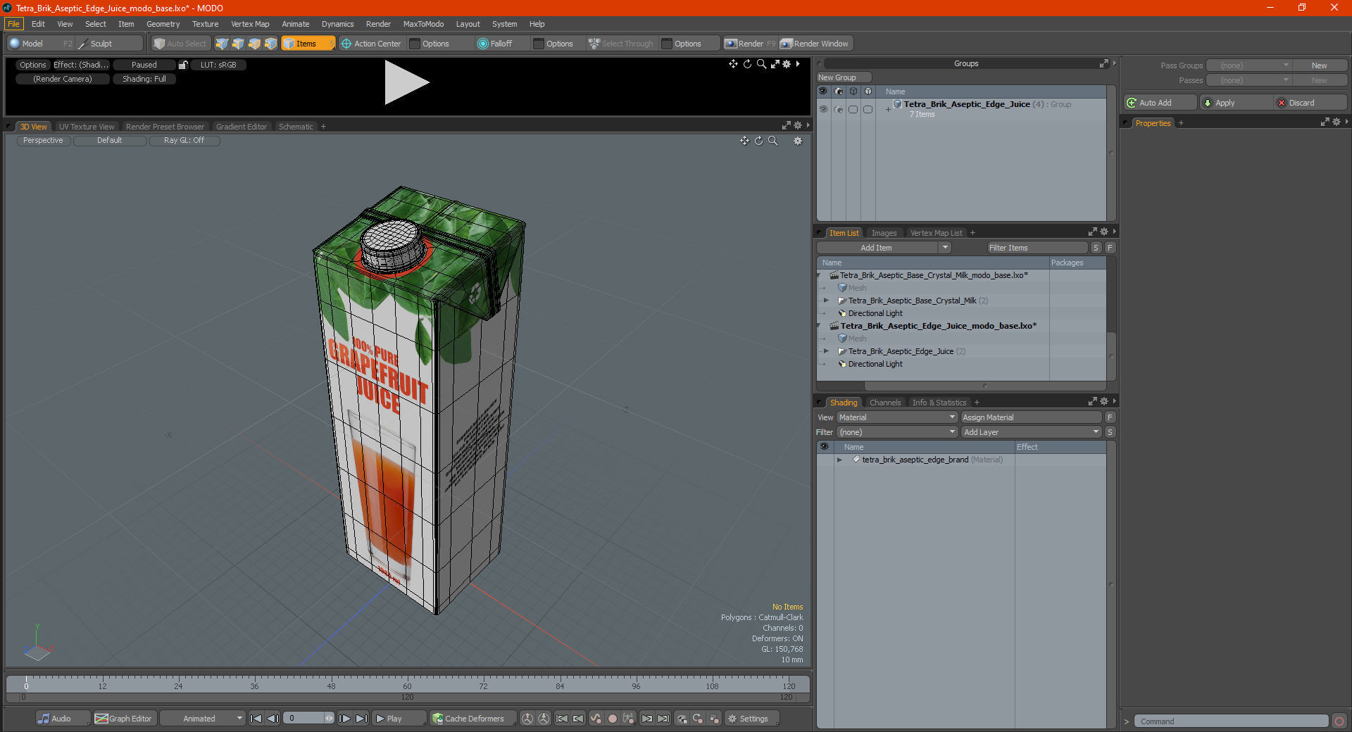
Task: Step forward one frame
Action: point(344,719)
